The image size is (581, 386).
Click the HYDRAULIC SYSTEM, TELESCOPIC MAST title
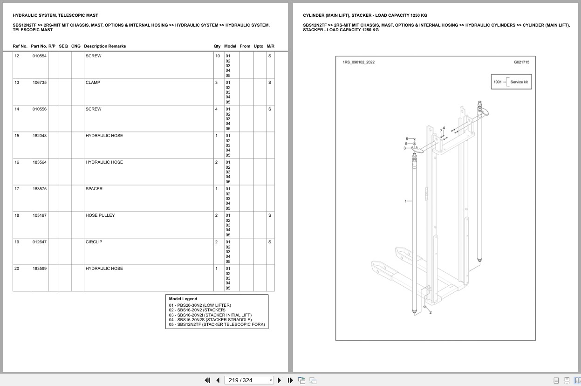[x=55, y=15]
